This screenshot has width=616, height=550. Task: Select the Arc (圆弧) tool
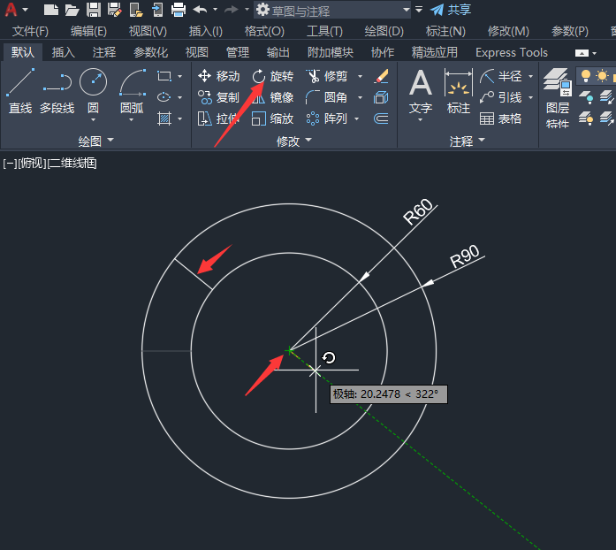click(x=132, y=91)
